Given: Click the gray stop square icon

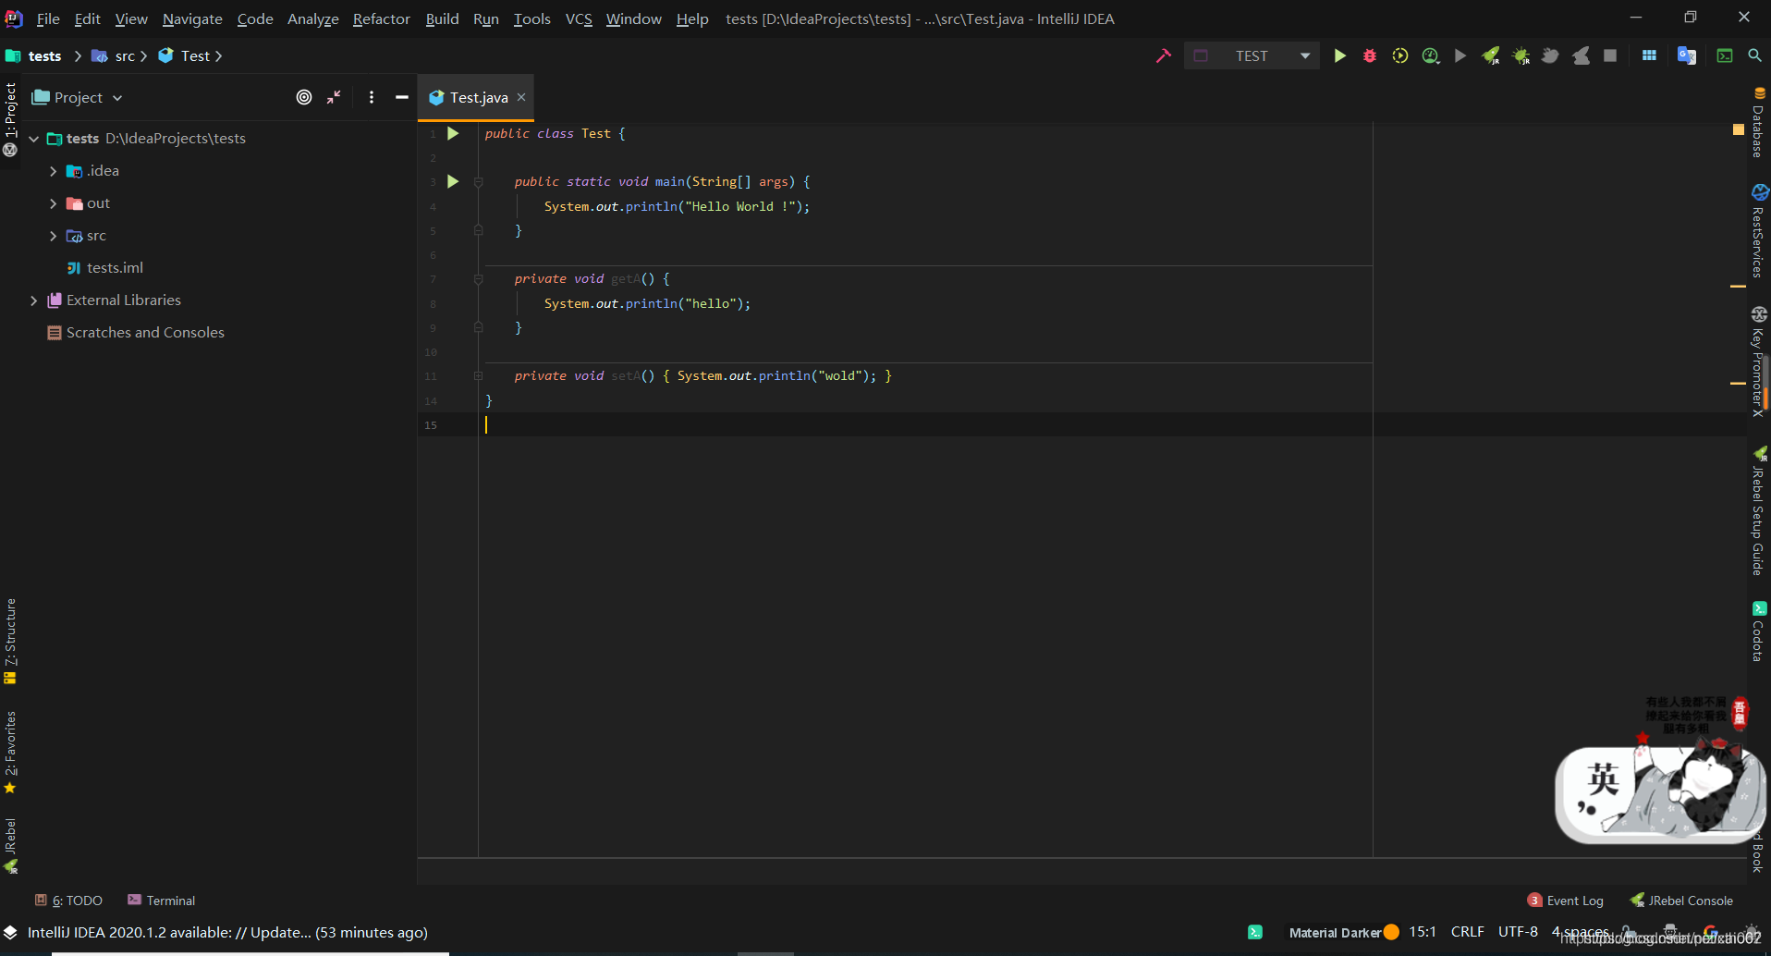Looking at the screenshot, I should coord(1610,55).
